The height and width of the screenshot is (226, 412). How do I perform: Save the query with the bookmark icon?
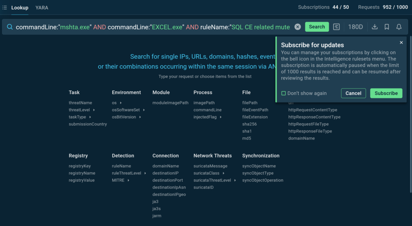(387, 27)
